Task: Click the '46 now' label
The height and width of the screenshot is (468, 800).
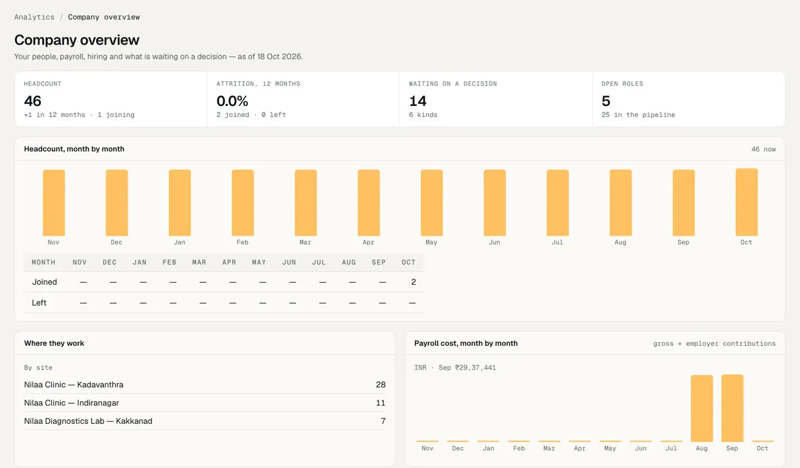Action: tap(764, 149)
